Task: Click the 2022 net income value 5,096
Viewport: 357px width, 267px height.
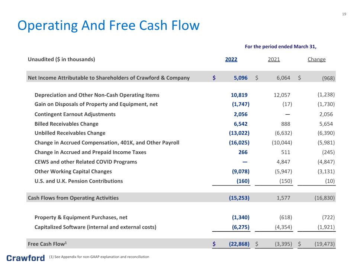Action: click(241, 78)
